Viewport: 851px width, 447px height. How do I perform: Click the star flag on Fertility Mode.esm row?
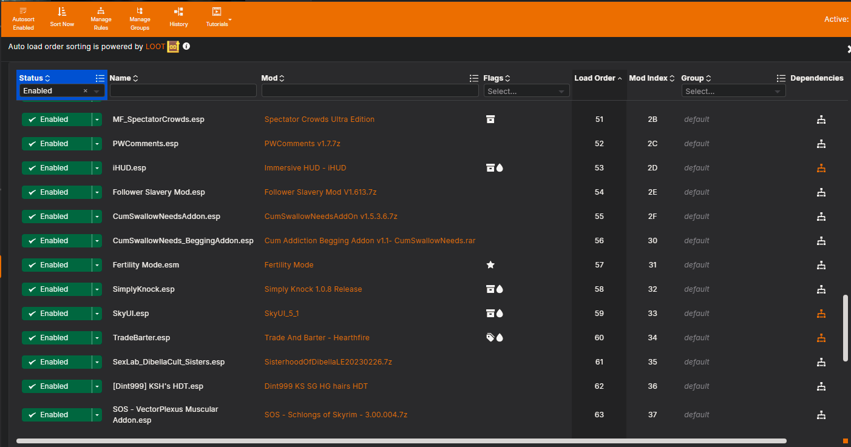pos(490,265)
